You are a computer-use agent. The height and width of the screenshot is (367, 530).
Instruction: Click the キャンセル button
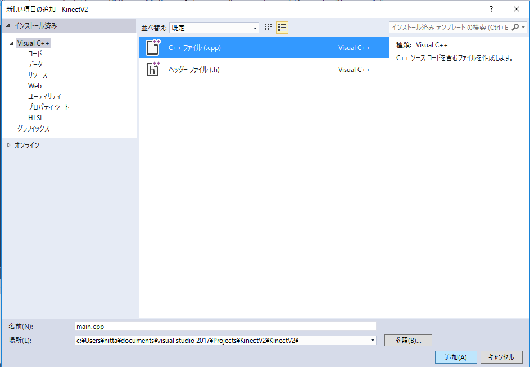click(x=501, y=357)
